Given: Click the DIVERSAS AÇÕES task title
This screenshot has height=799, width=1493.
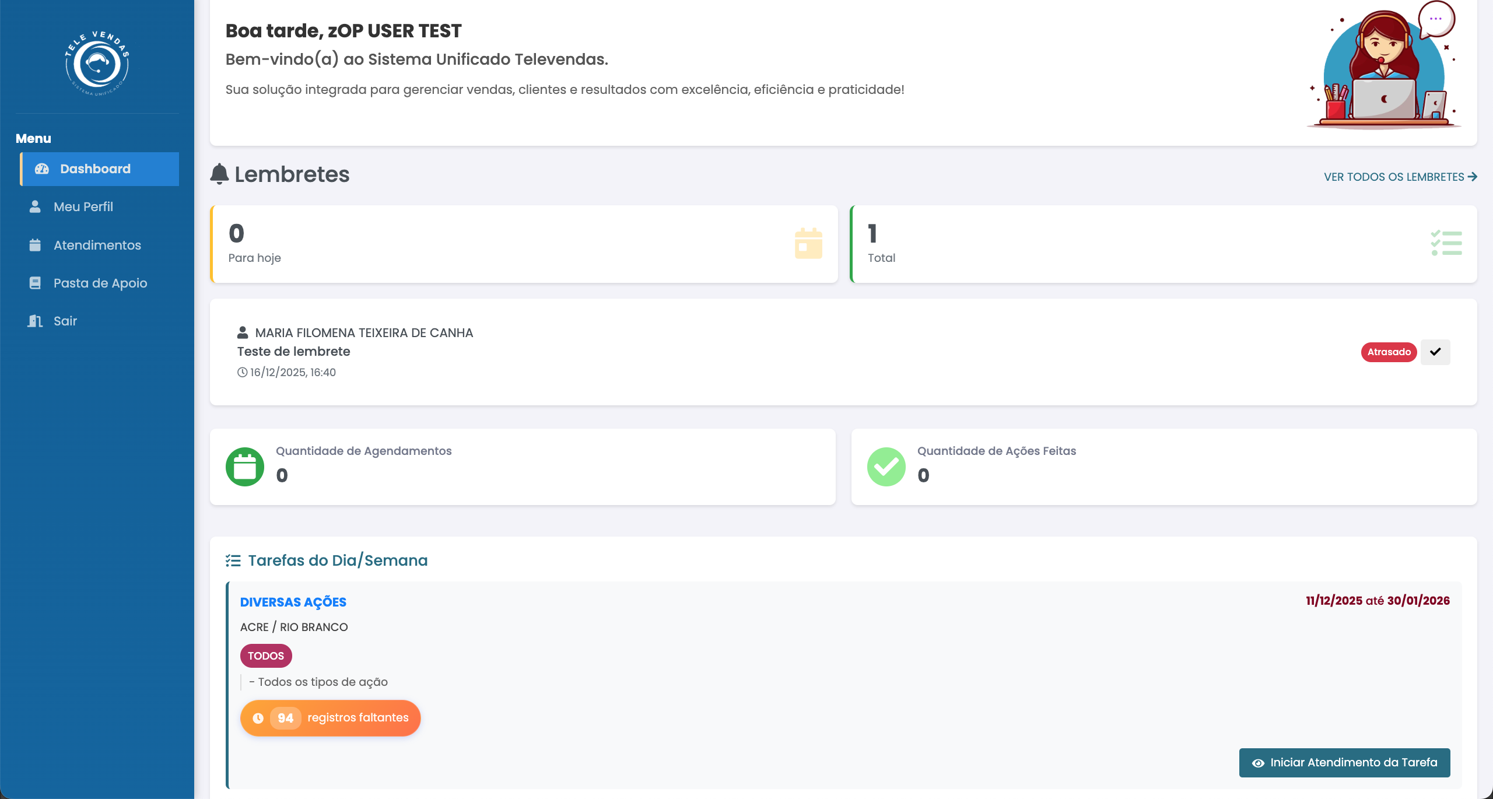Looking at the screenshot, I should [x=293, y=602].
